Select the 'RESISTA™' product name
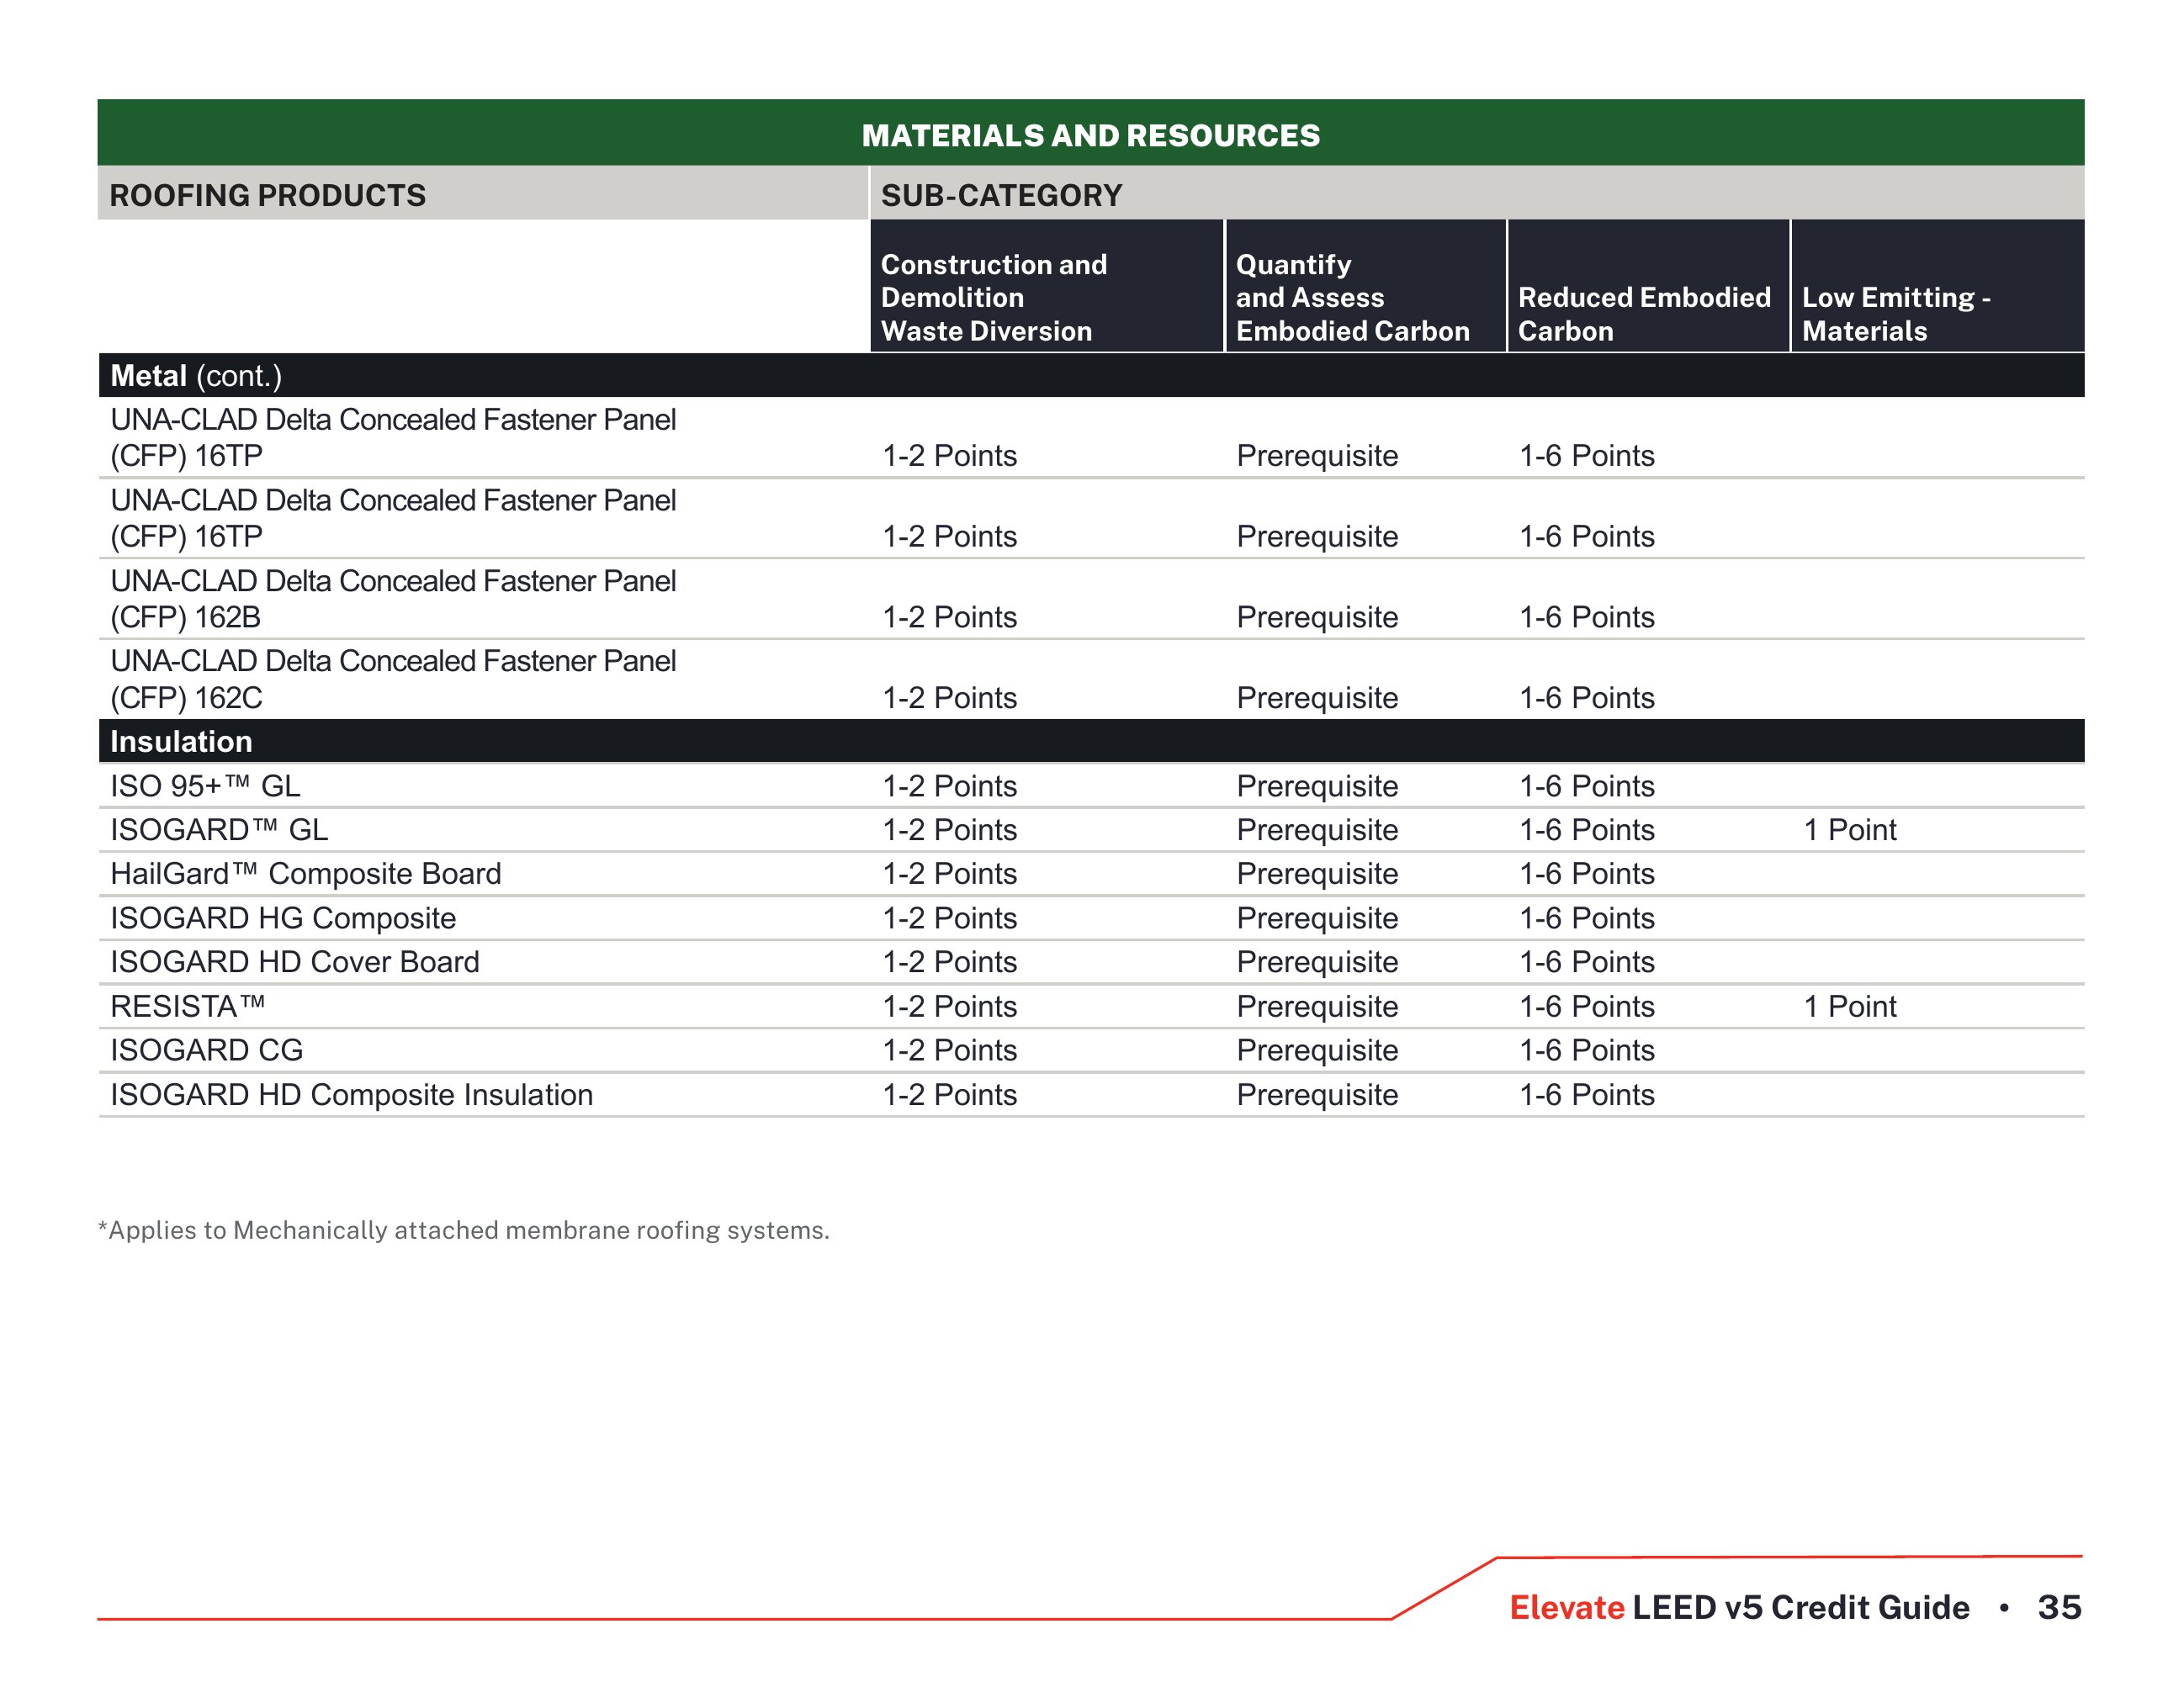 point(188,1006)
